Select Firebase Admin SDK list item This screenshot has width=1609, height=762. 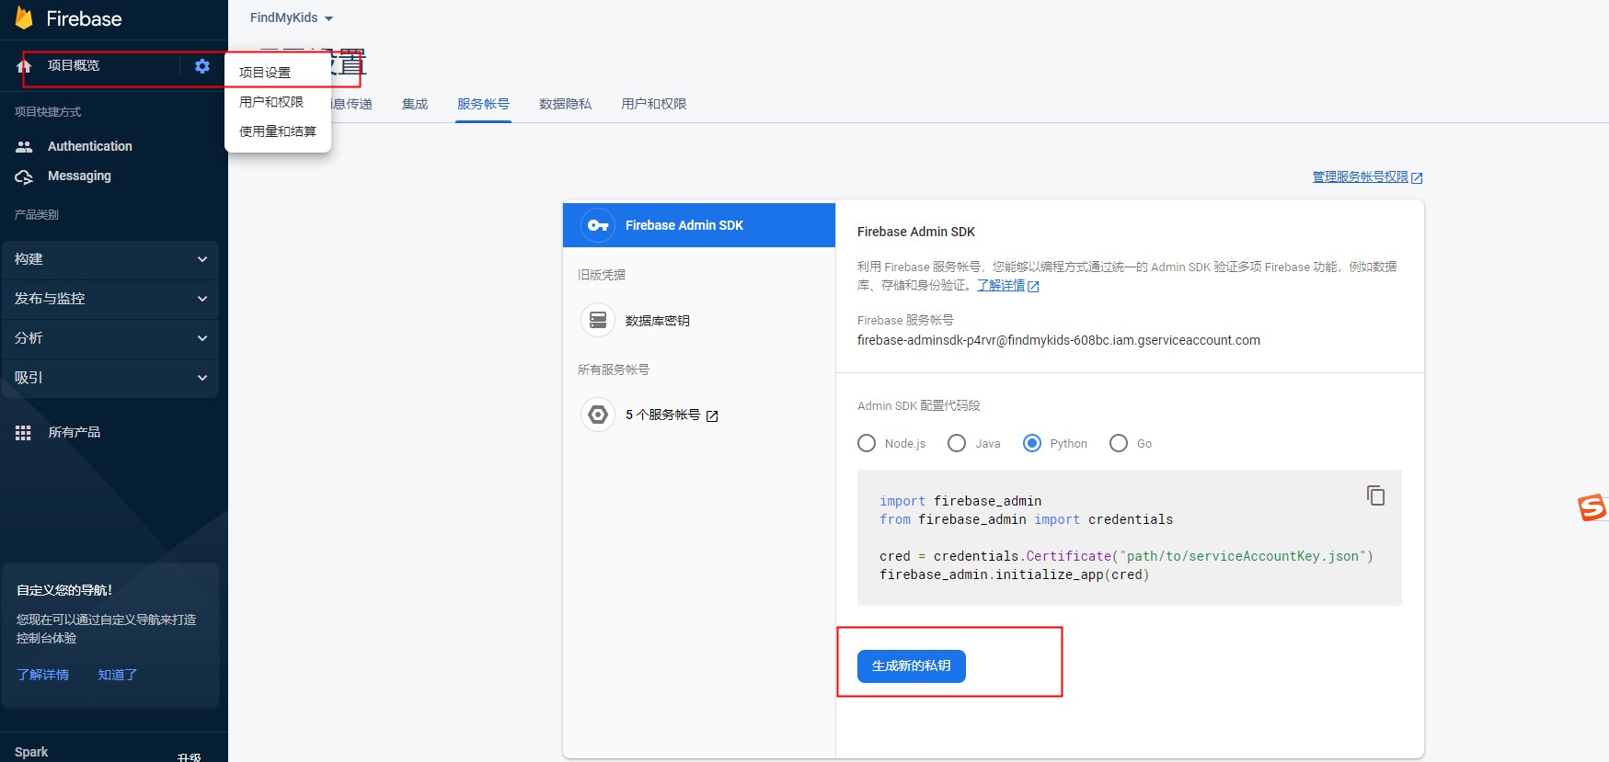coord(699,225)
